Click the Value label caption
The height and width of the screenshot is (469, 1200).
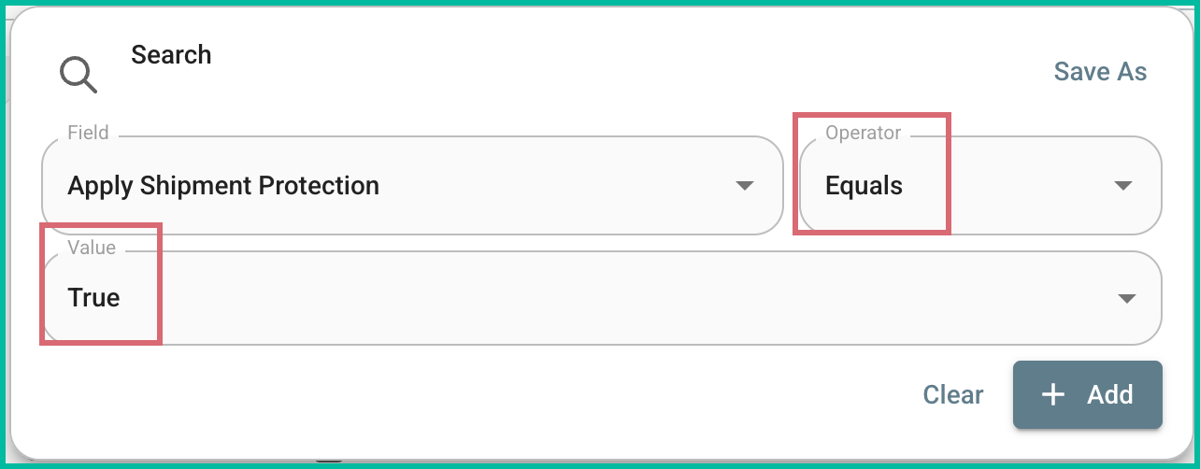point(92,248)
